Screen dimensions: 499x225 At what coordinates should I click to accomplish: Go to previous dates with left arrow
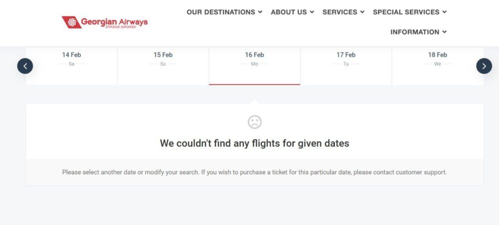coord(25,66)
